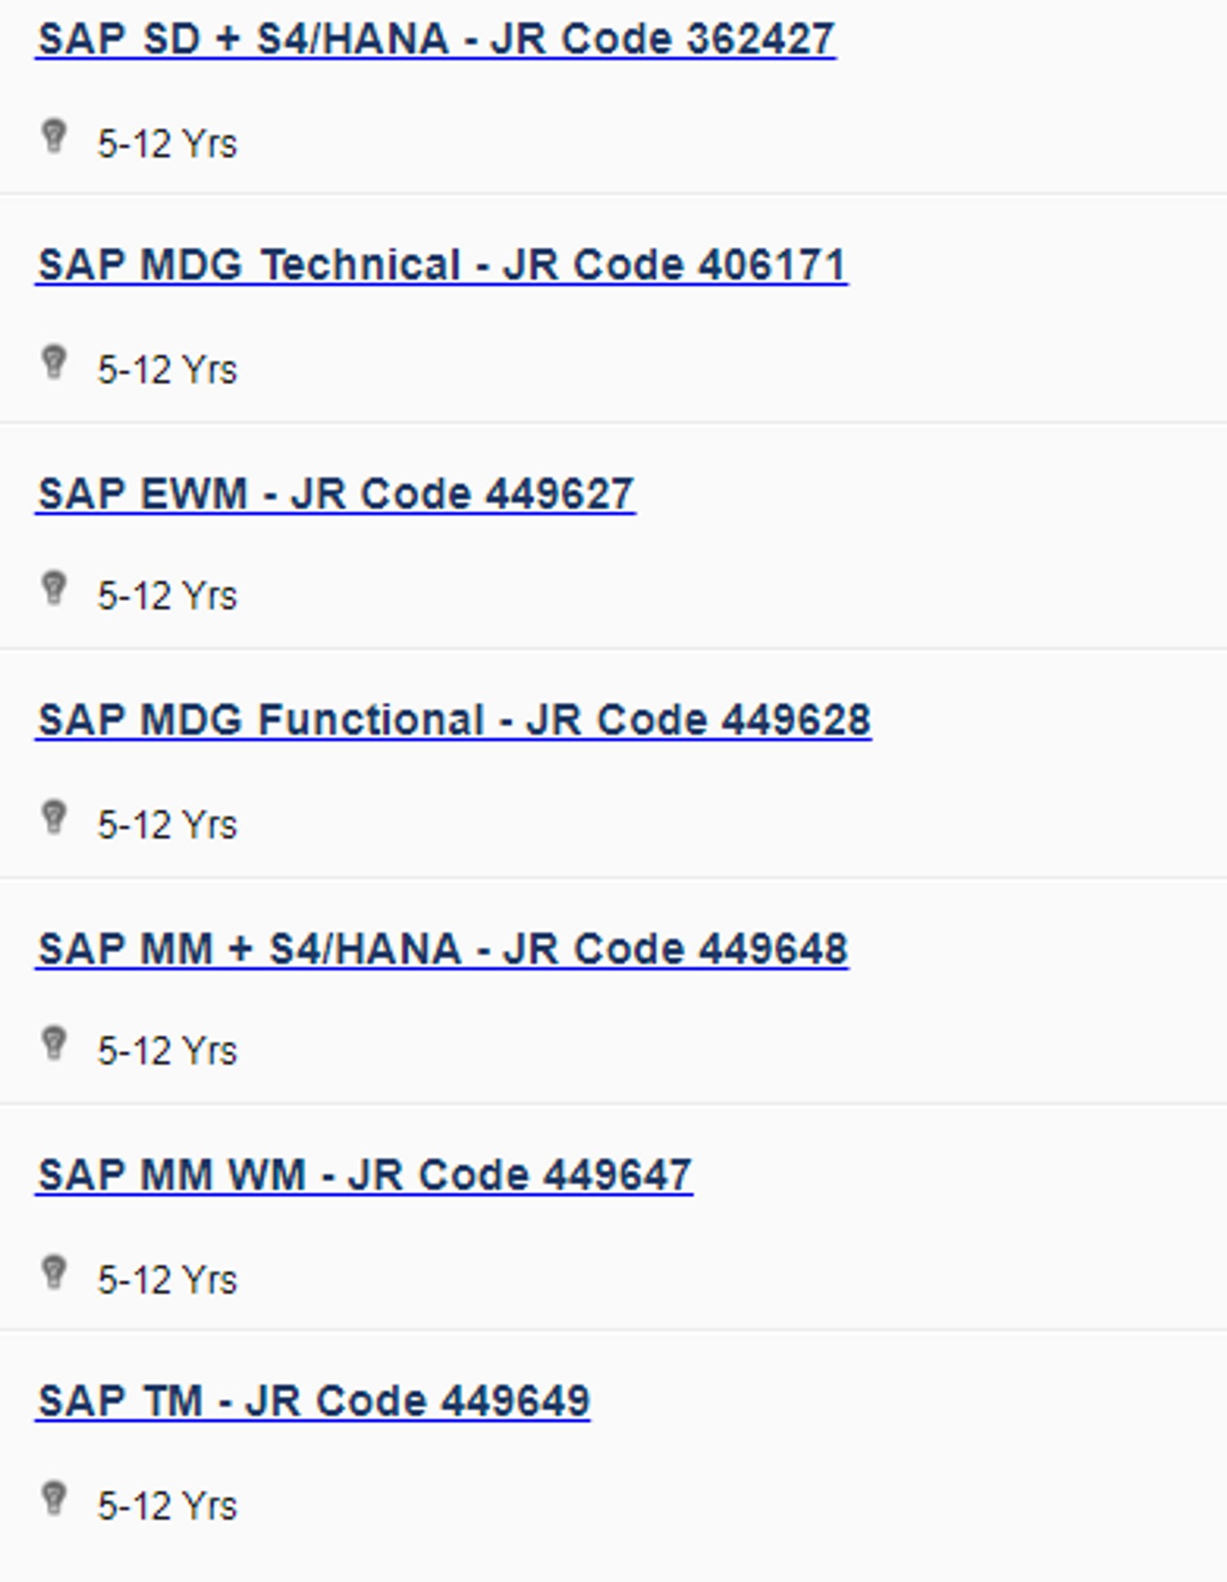Click experience icon under SAP MDG Functional

tap(54, 817)
